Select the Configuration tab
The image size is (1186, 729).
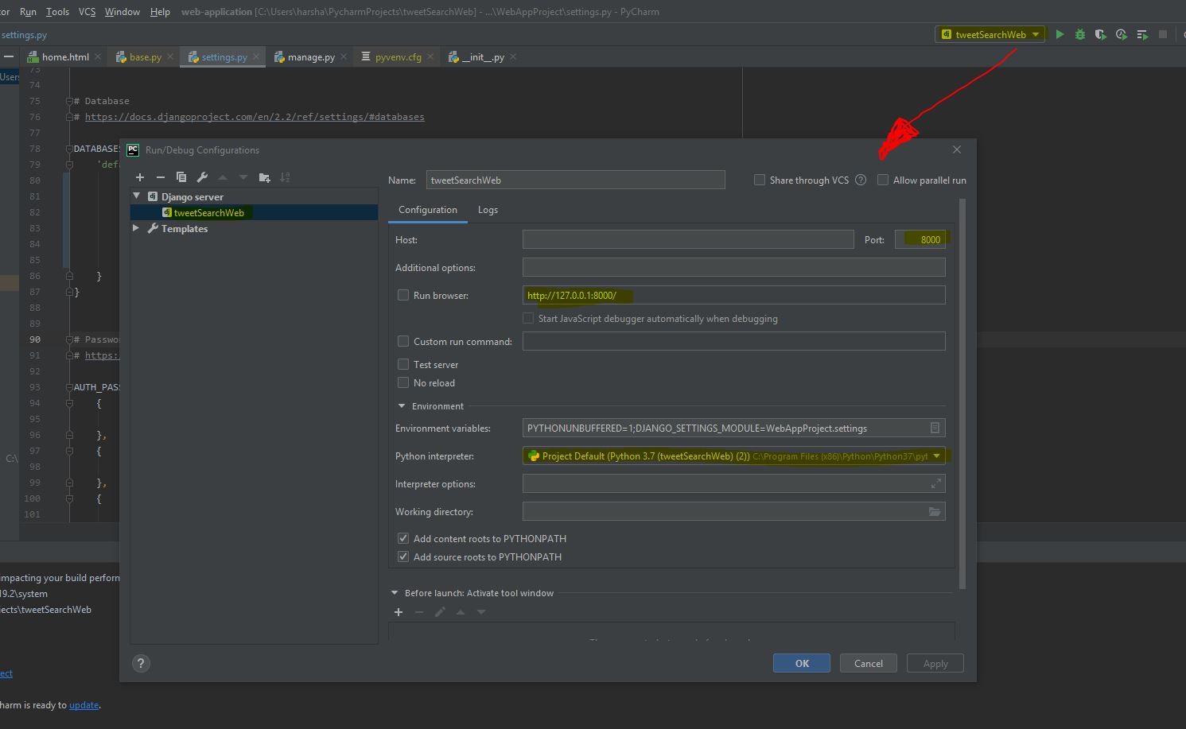coord(428,210)
